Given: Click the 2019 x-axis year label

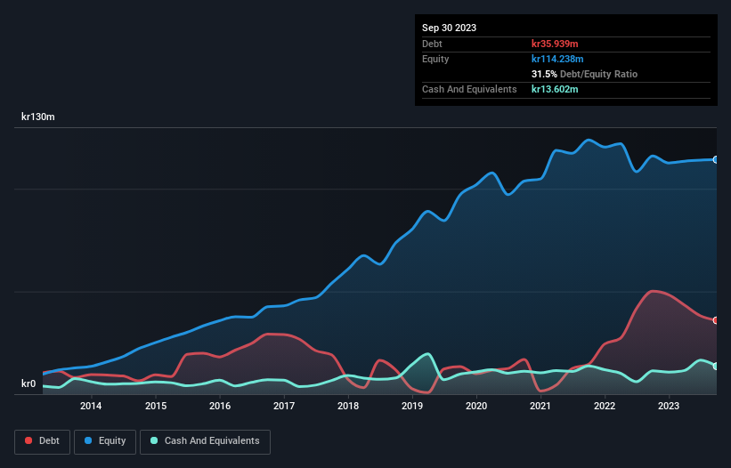Looking at the screenshot, I should pos(412,406).
